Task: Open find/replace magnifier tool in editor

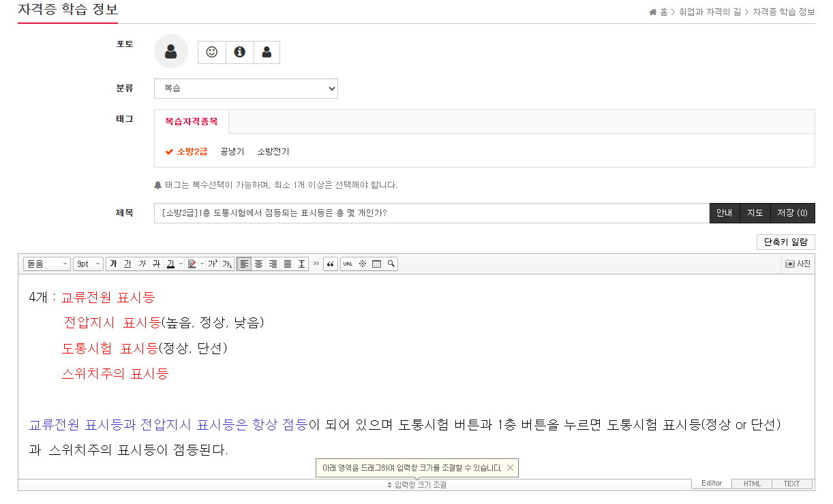Action: pos(391,264)
